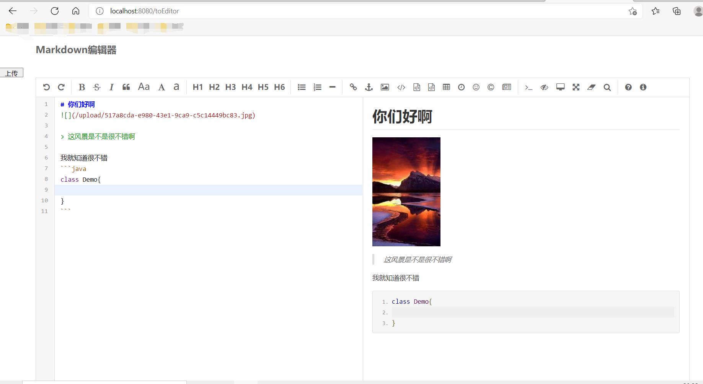Open the browser favorites list

tap(656, 11)
